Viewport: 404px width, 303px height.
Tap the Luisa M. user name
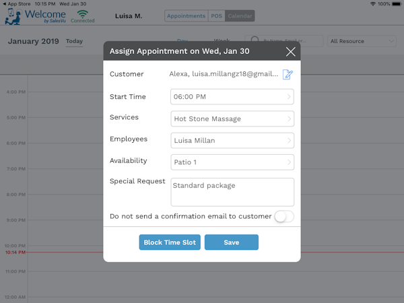[x=129, y=16]
